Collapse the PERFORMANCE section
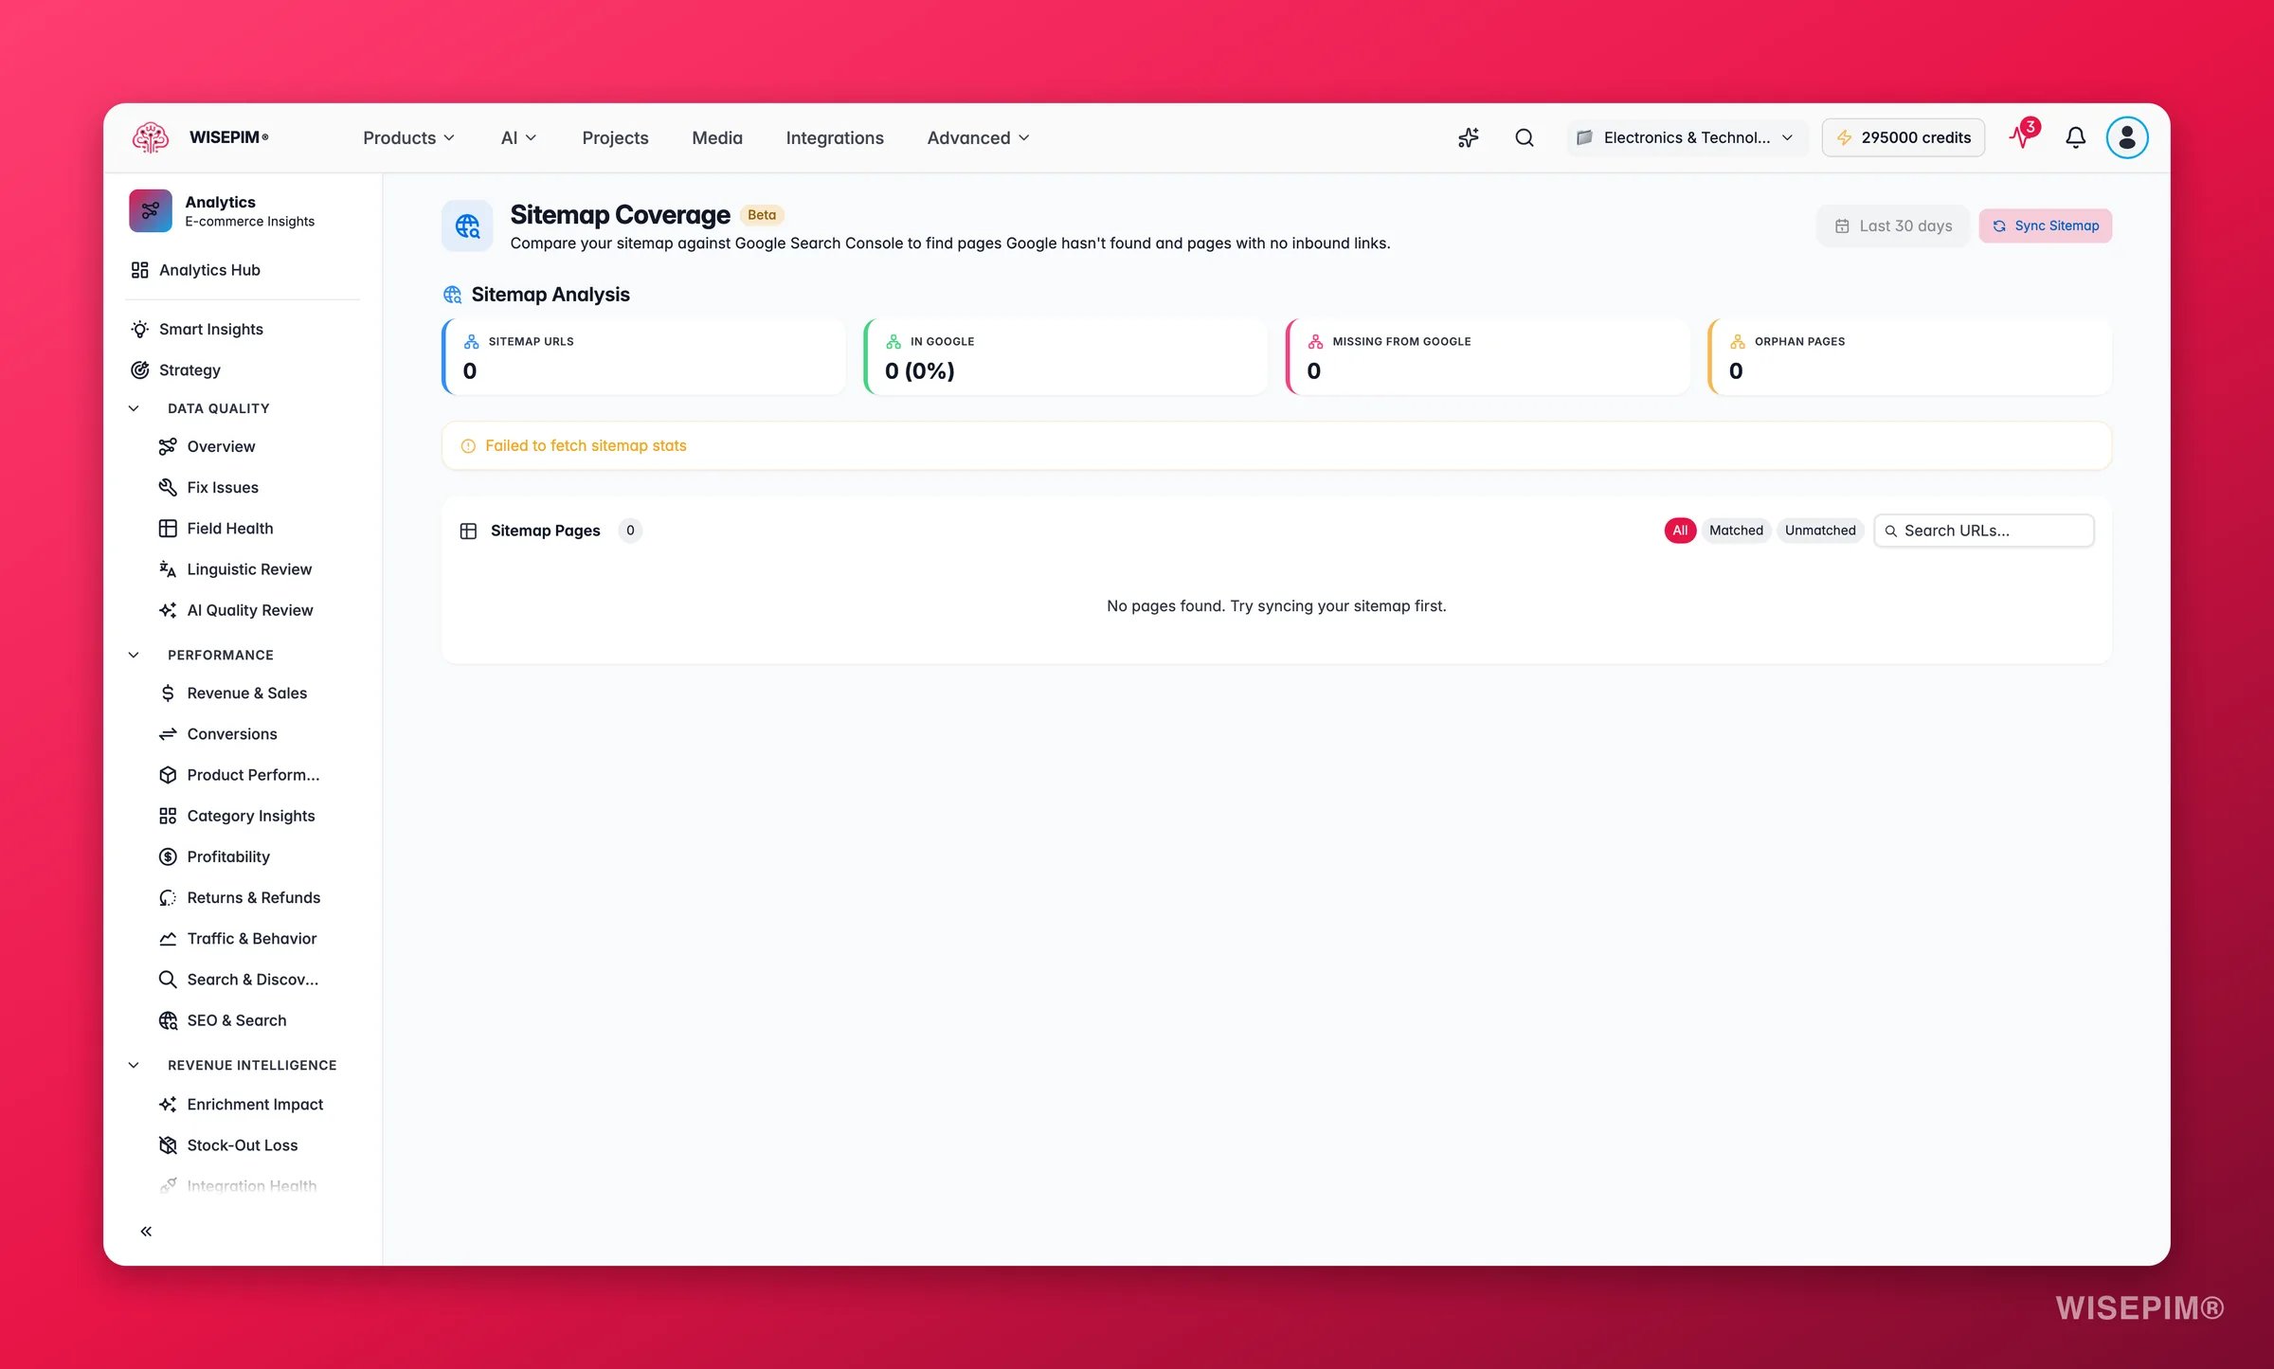This screenshot has width=2274, height=1369. pyautogui.click(x=134, y=655)
